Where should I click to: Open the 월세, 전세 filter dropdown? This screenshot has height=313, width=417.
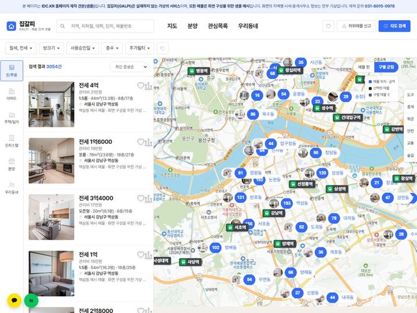coord(21,48)
